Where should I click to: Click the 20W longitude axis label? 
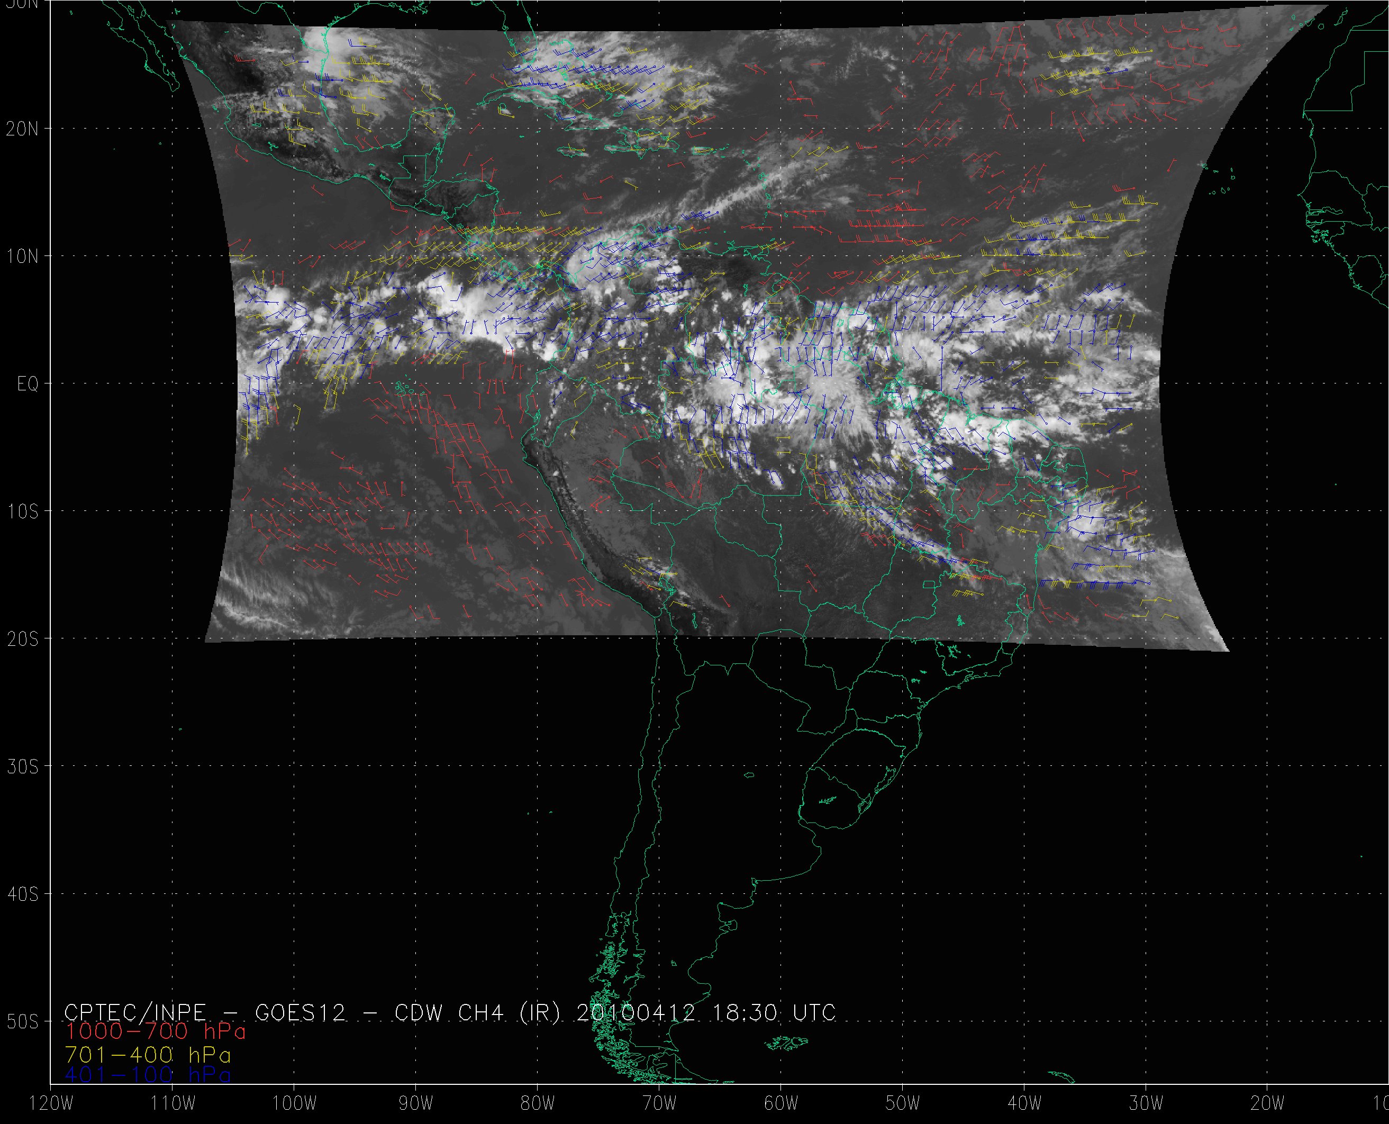tap(1268, 1103)
